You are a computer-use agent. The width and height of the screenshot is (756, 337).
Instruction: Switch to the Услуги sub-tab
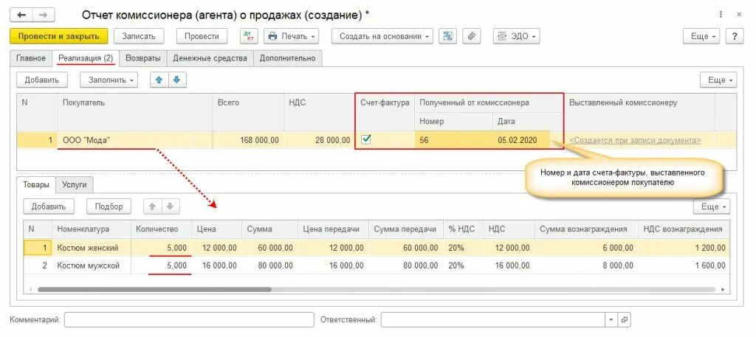point(75,184)
